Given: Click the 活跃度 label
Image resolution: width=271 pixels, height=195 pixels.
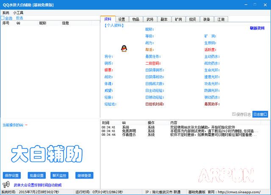Looking at the screenshot, I should pos(210,50).
